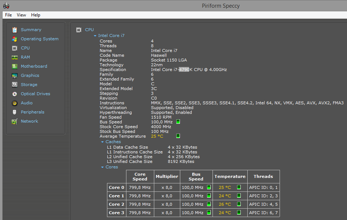
Task: Click the Multiplier column header
Action: (167, 177)
